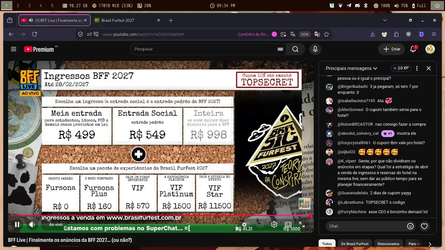Click the Criar button
The width and height of the screenshot is (445, 250).
pyautogui.click(x=392, y=49)
